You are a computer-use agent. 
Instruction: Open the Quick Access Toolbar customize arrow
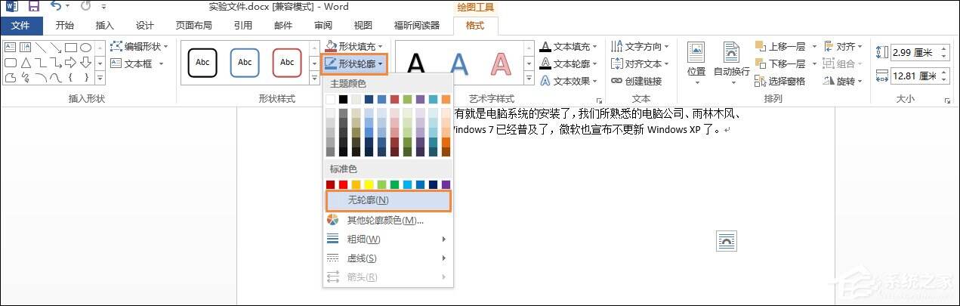point(104,8)
